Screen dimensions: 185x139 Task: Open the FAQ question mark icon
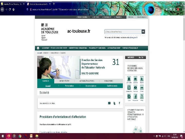142,97
